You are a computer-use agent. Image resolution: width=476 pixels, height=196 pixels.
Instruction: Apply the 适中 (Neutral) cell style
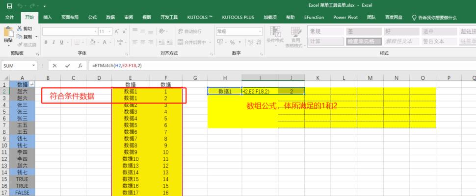439,31
